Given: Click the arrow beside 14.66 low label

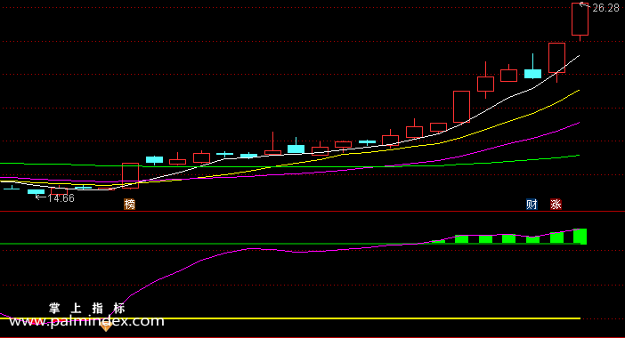Looking at the screenshot, I should click(40, 197).
